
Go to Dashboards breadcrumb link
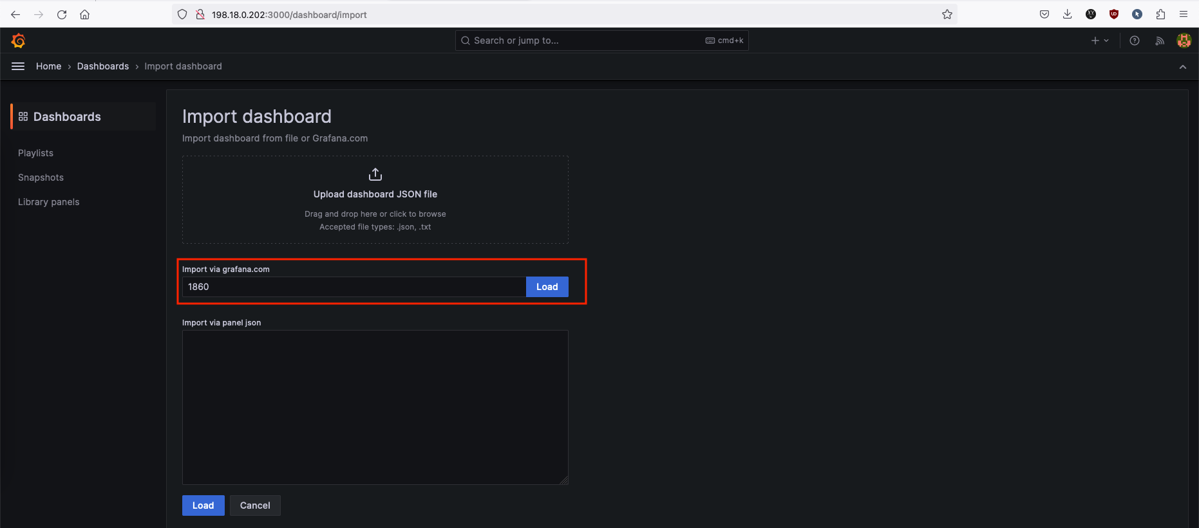point(103,66)
